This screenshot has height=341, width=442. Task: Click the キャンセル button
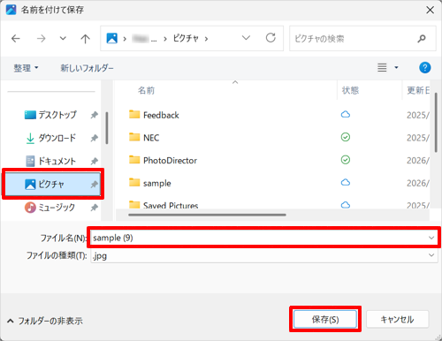pos(397,319)
